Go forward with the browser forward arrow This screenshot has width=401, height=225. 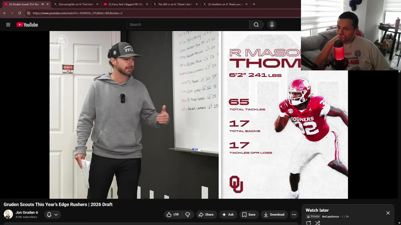point(12,13)
